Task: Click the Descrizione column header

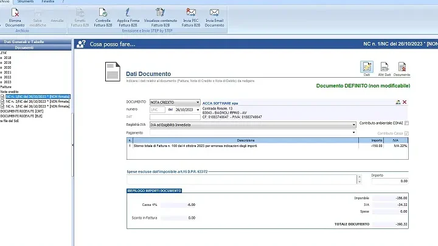Action: (x=246, y=140)
